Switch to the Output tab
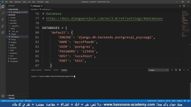Image resolution: width=191 pixels, height=107 pixels. pos(56,70)
